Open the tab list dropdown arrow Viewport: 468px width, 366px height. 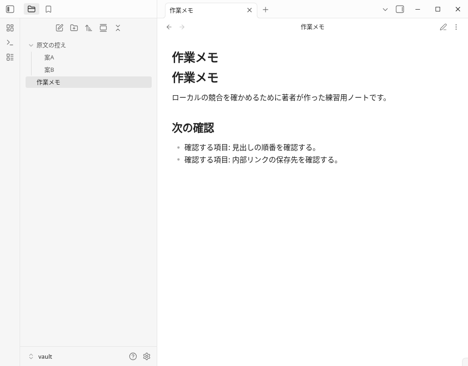coord(385,10)
